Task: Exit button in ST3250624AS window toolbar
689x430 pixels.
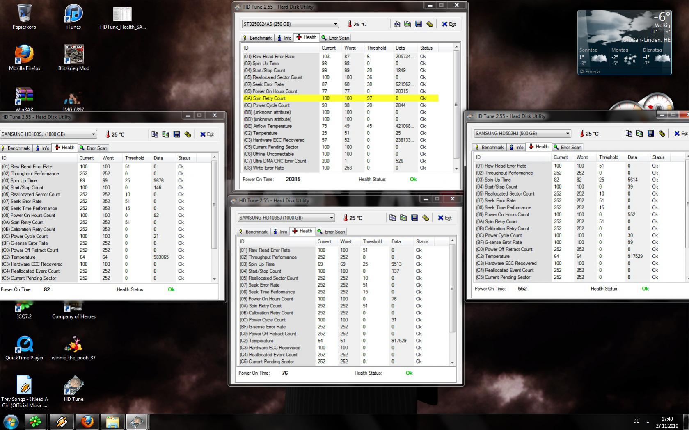Action: [x=449, y=24]
